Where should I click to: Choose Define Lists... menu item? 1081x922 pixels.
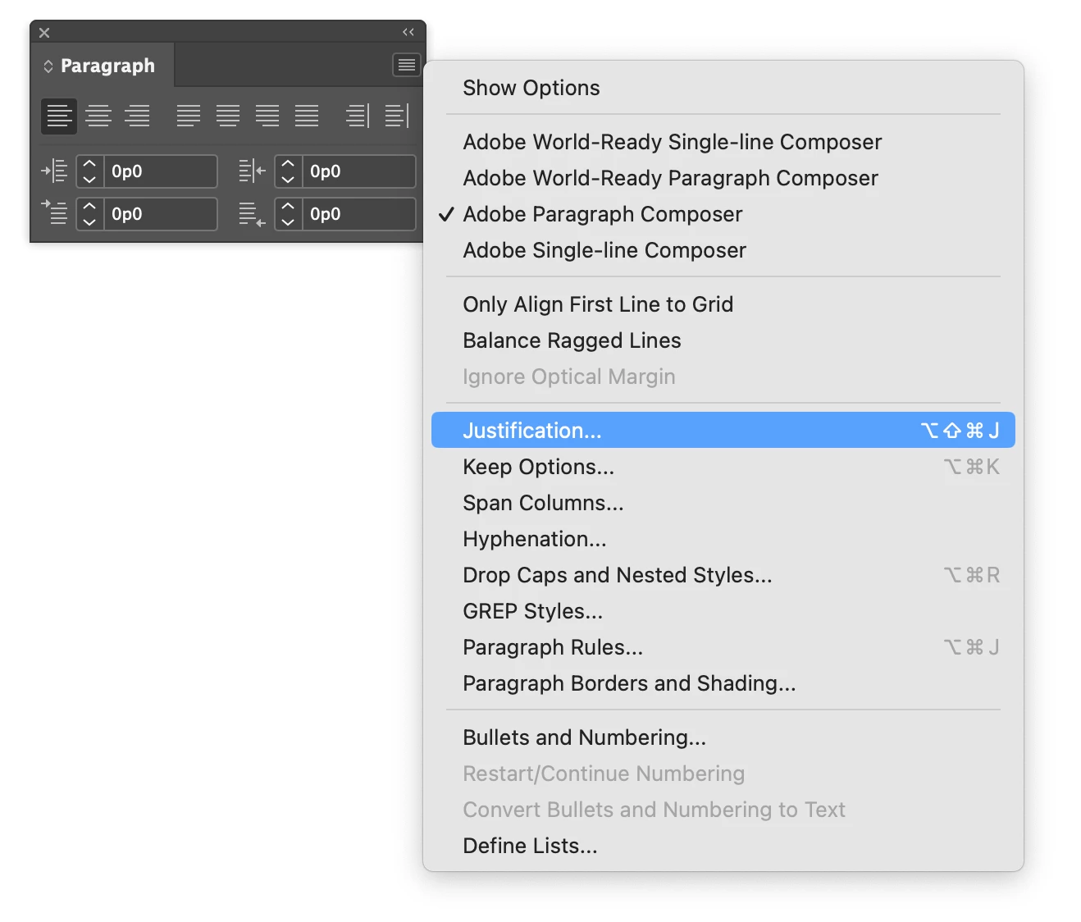coord(723,846)
